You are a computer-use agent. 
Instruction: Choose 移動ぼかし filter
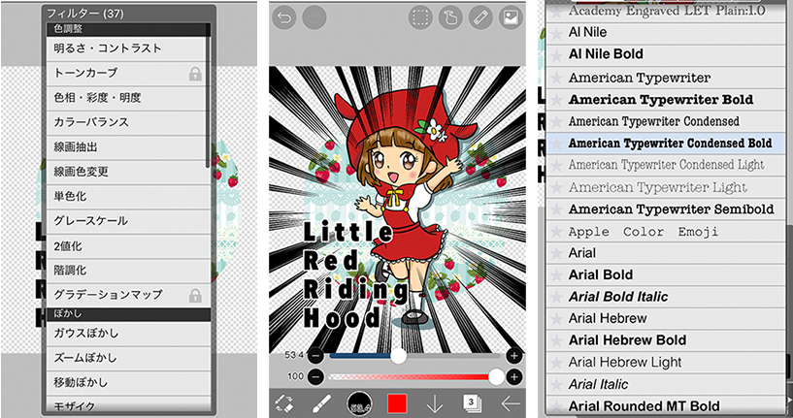point(128,383)
